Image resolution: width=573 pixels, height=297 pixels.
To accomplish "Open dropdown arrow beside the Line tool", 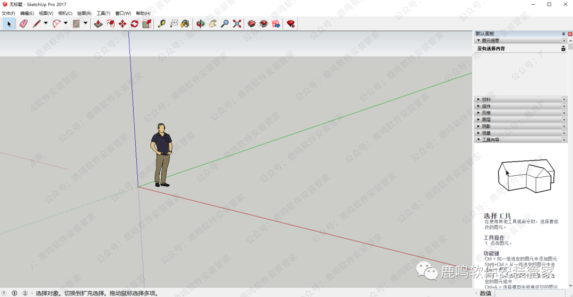I will 46,23.
